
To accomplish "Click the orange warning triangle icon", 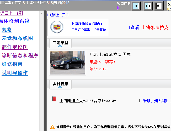I will click(52, 127).
